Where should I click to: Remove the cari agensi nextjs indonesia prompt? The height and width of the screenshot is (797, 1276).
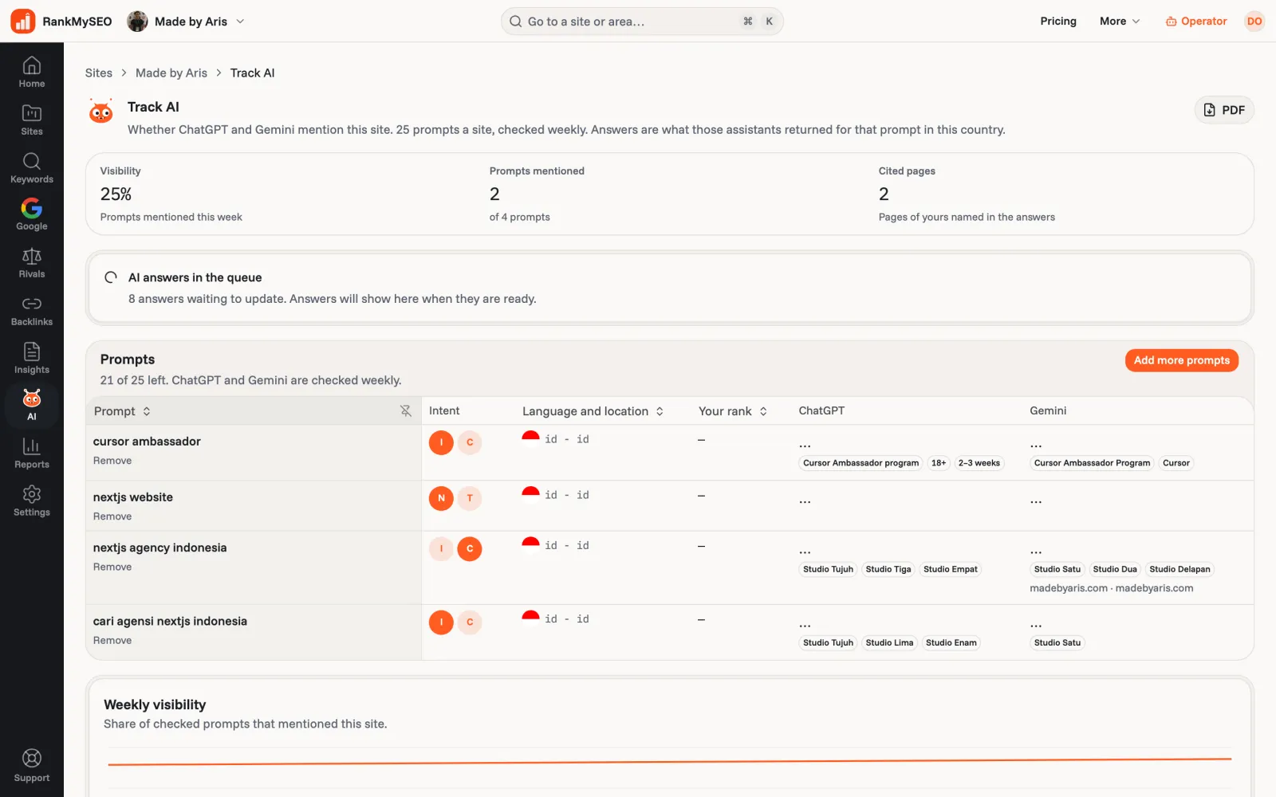(112, 640)
